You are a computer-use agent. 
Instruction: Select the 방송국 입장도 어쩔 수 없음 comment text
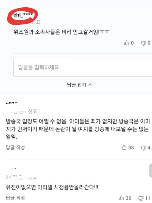[78, 129]
